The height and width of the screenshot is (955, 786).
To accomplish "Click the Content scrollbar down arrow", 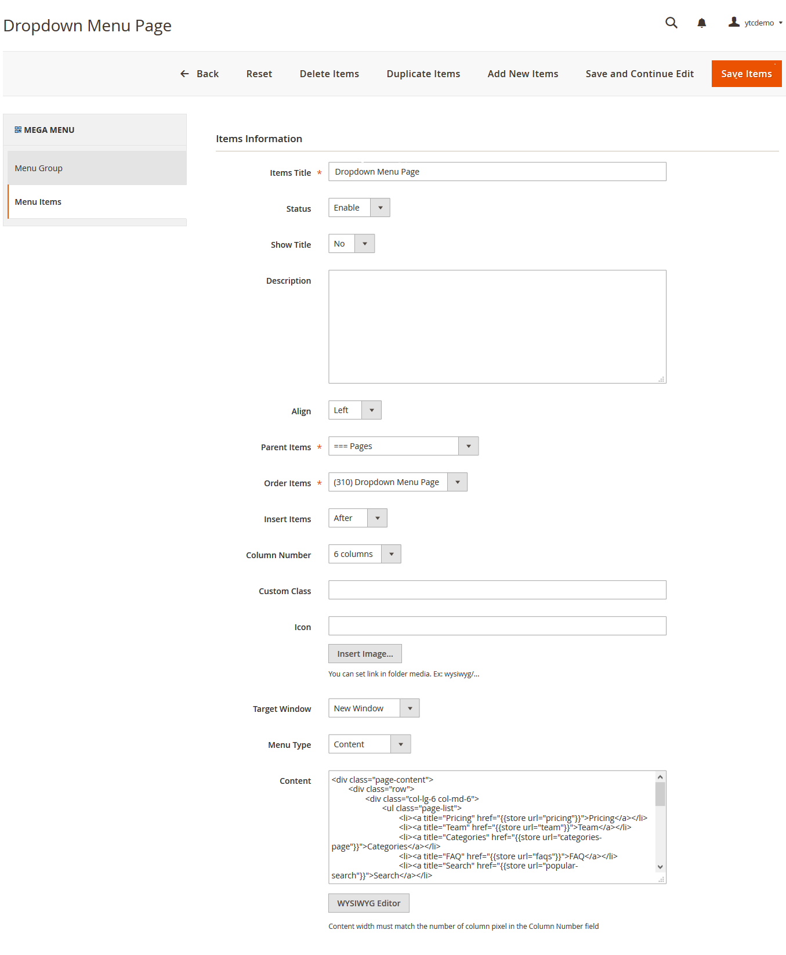I will pos(660,867).
